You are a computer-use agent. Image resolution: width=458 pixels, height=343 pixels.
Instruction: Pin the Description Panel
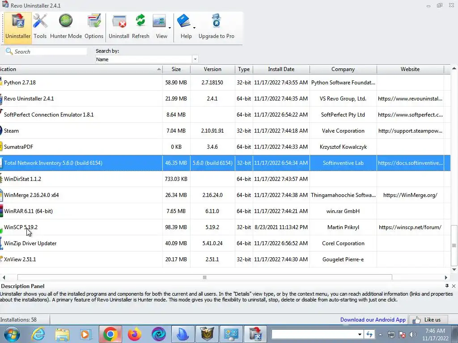(x=447, y=286)
